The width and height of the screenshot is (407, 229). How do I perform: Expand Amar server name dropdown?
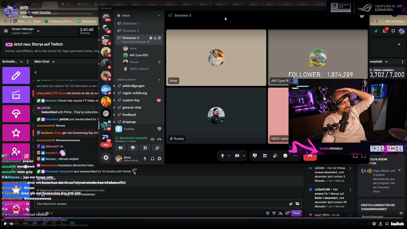click(159, 16)
